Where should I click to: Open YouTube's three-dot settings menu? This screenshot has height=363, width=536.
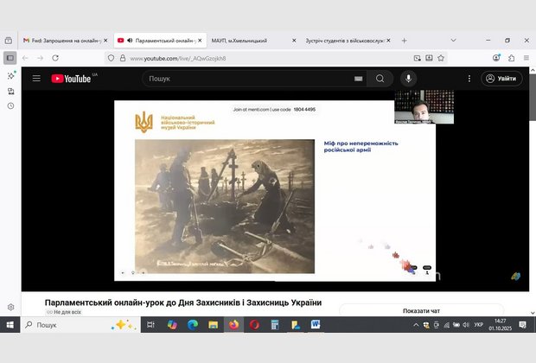465,79
